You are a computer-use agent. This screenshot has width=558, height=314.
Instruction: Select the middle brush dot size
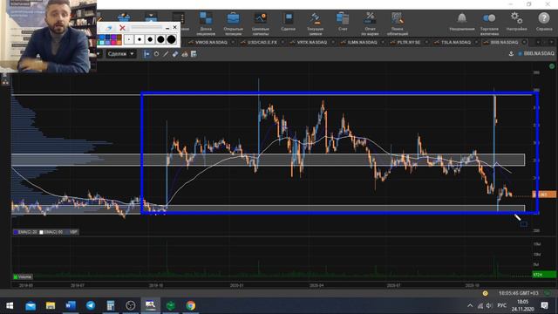(150, 39)
